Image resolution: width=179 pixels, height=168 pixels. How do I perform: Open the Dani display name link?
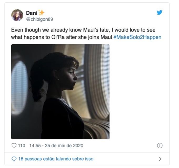[x=31, y=13]
